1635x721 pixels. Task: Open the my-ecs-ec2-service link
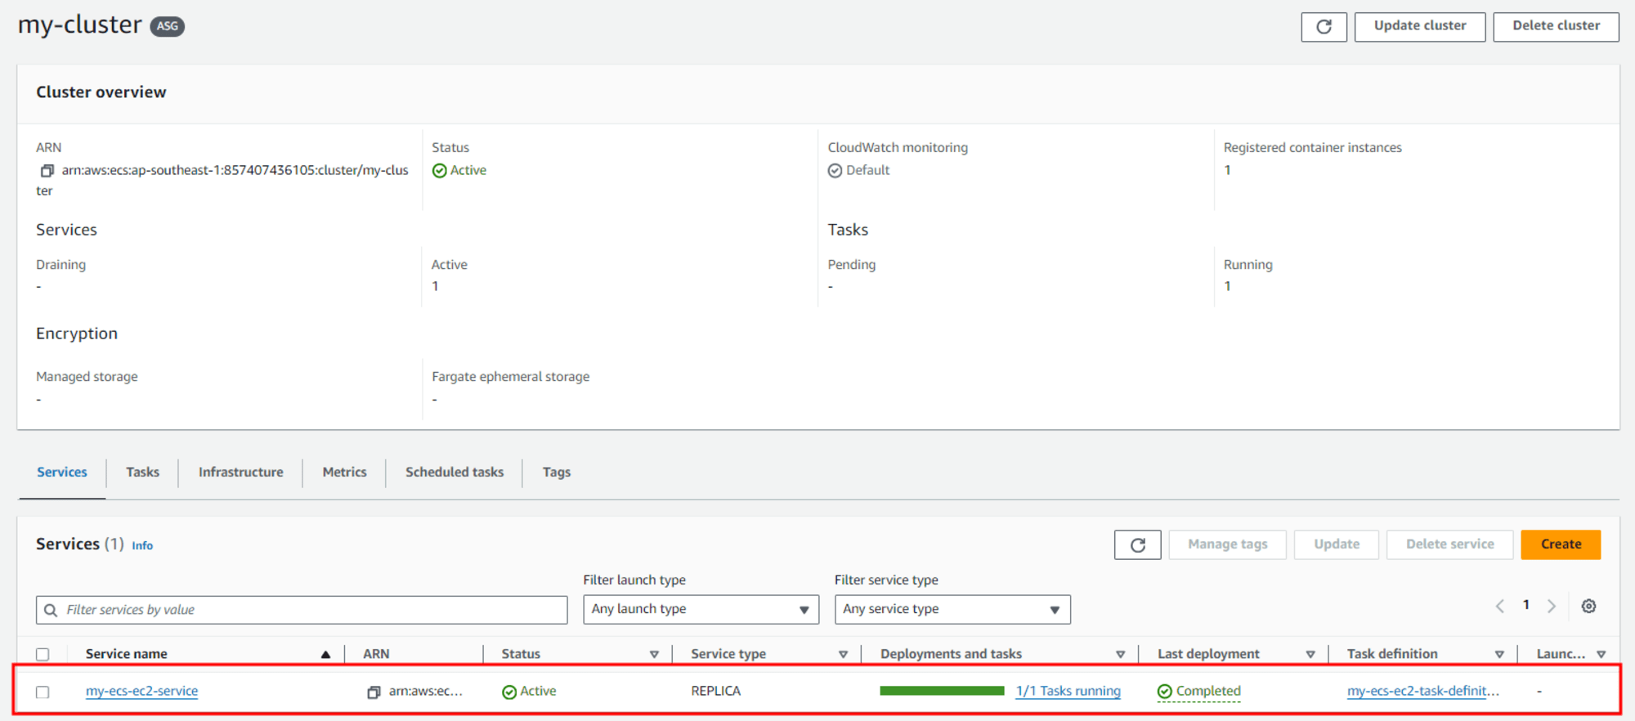142,692
